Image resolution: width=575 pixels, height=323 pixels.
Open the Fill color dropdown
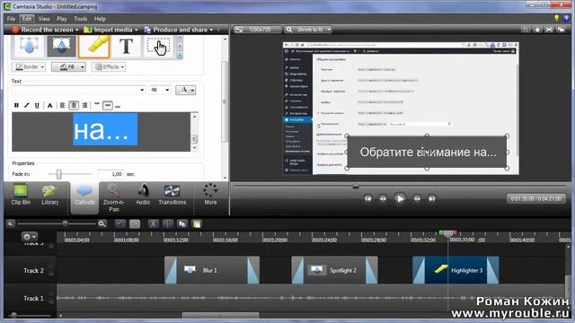pyautogui.click(x=68, y=67)
